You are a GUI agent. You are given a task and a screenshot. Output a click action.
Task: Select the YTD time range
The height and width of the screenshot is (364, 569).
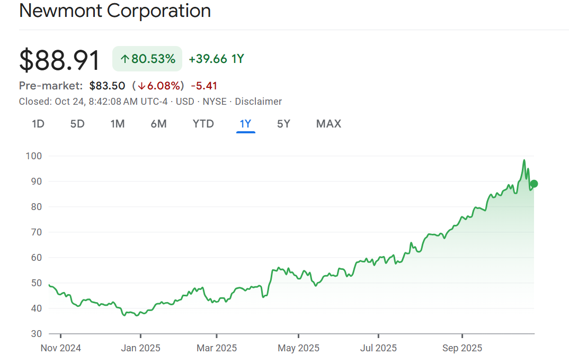coord(203,124)
